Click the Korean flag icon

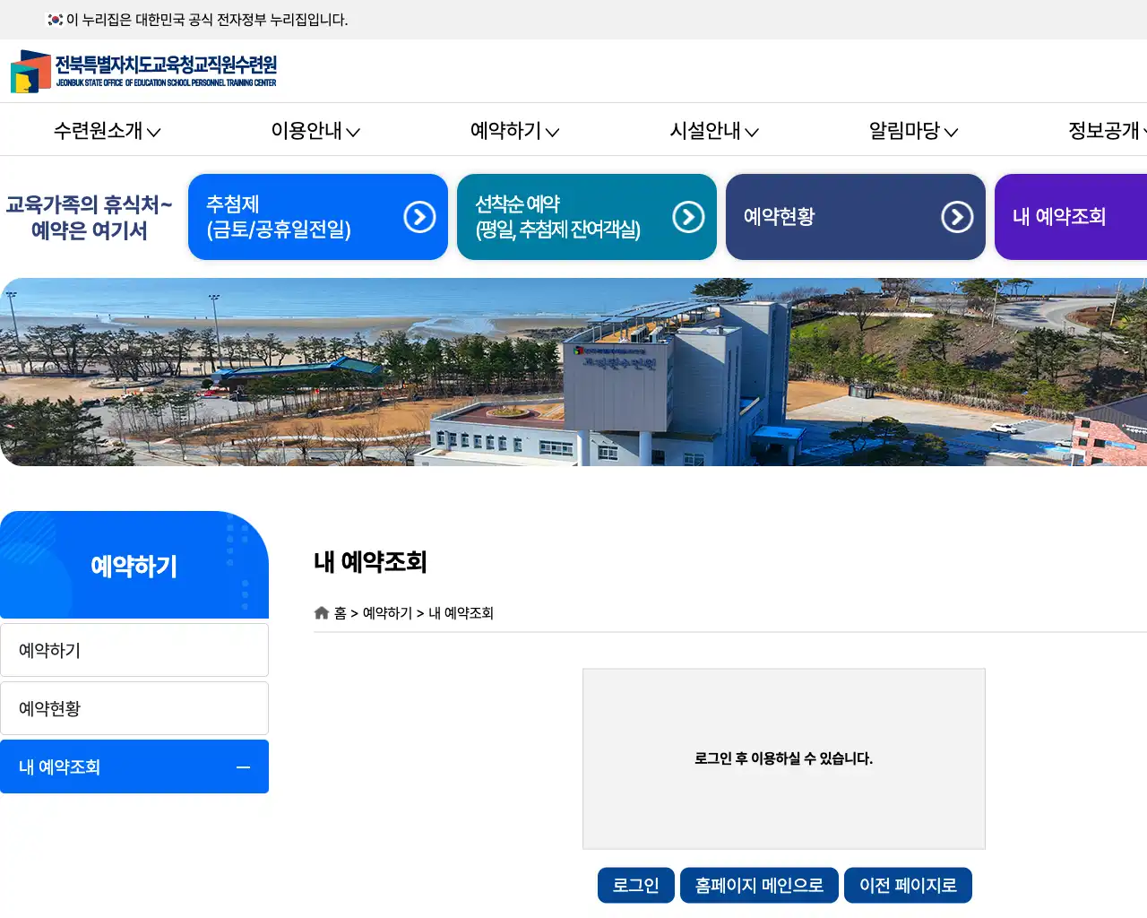click(x=56, y=20)
